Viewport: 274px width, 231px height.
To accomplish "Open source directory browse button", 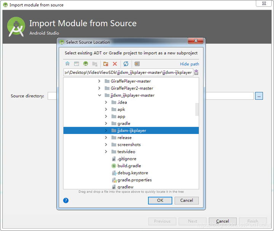I will [259, 96].
